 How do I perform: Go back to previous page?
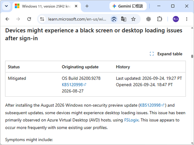(x=8, y=19)
